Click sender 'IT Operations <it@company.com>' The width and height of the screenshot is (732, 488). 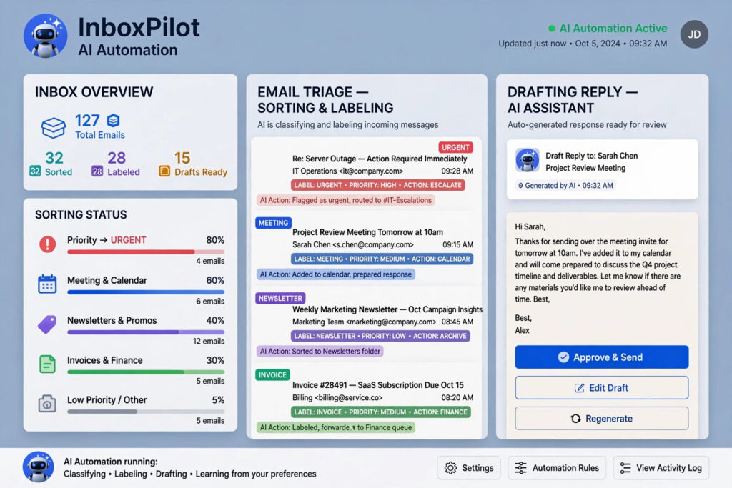pos(347,171)
